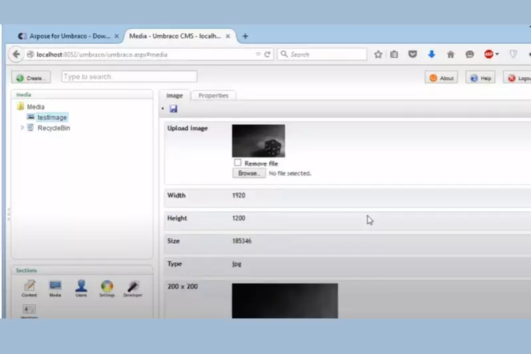
Task: Click the Upload image label
Action: click(x=187, y=128)
